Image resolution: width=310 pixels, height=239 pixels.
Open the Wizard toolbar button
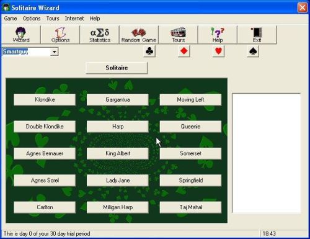coord(21,35)
